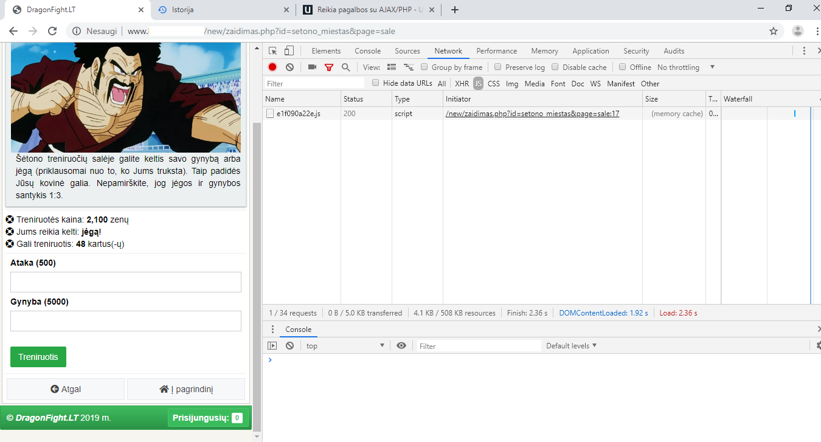Expand the Default levels dropdown

click(x=571, y=346)
